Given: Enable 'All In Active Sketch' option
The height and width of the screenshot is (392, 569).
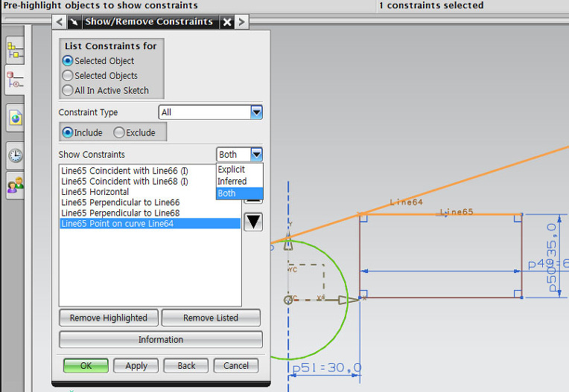Looking at the screenshot, I should click(x=68, y=91).
